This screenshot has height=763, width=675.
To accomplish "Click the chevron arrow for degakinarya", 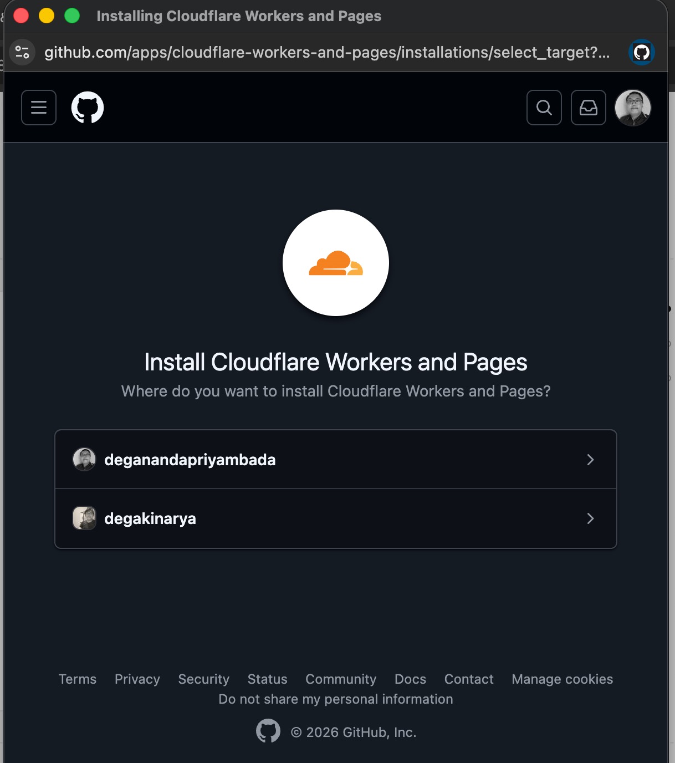I will 590,518.
